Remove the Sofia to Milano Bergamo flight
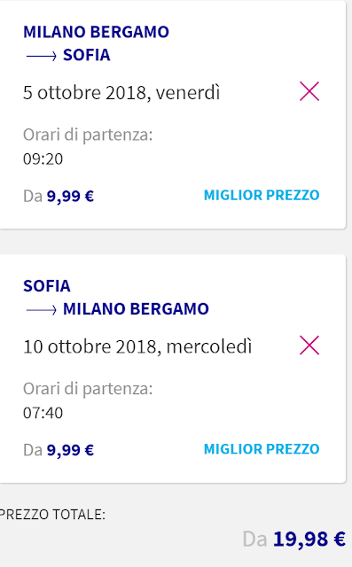 (x=309, y=346)
